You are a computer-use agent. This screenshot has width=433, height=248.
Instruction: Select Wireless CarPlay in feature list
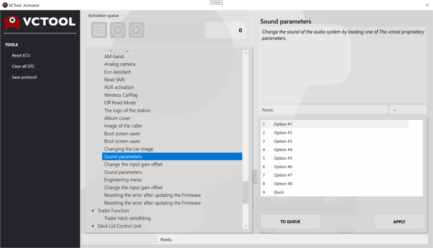click(121, 95)
